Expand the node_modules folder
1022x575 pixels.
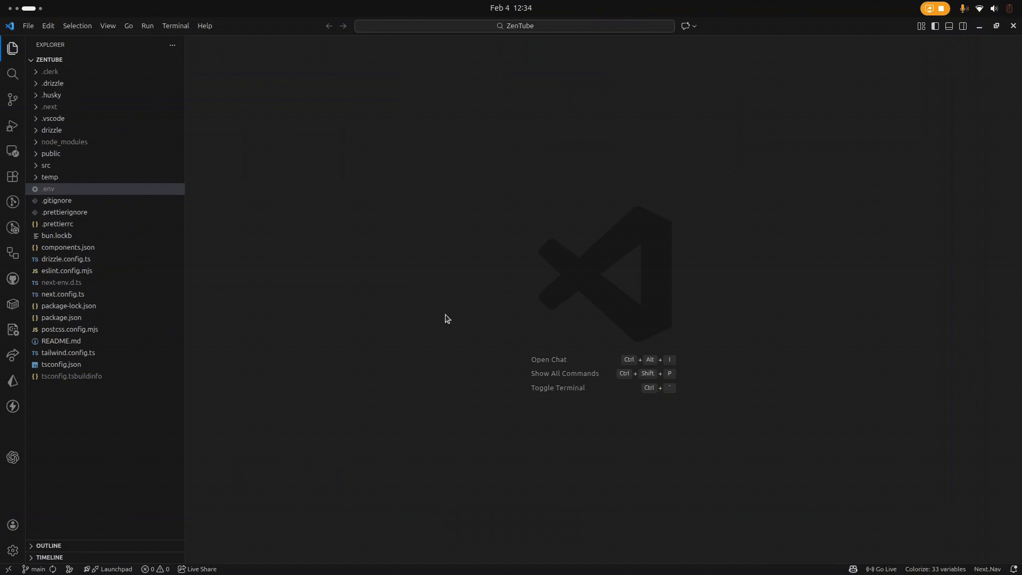point(65,142)
